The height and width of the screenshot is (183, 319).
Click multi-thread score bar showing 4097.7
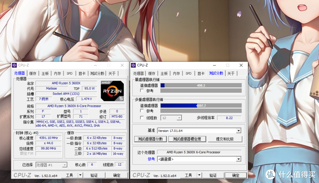201,106
